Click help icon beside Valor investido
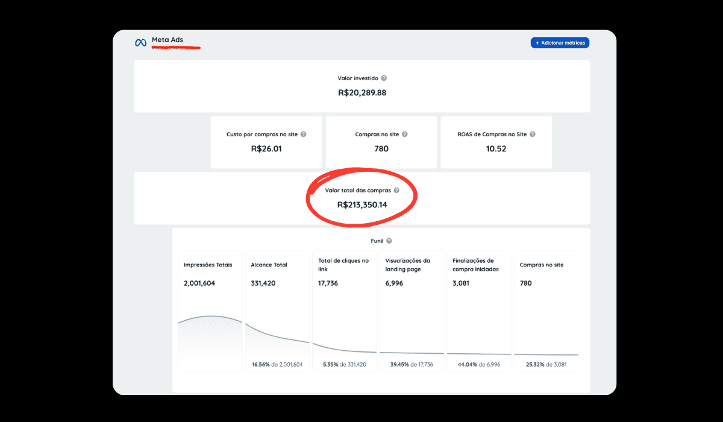The height and width of the screenshot is (422, 723). coord(384,78)
